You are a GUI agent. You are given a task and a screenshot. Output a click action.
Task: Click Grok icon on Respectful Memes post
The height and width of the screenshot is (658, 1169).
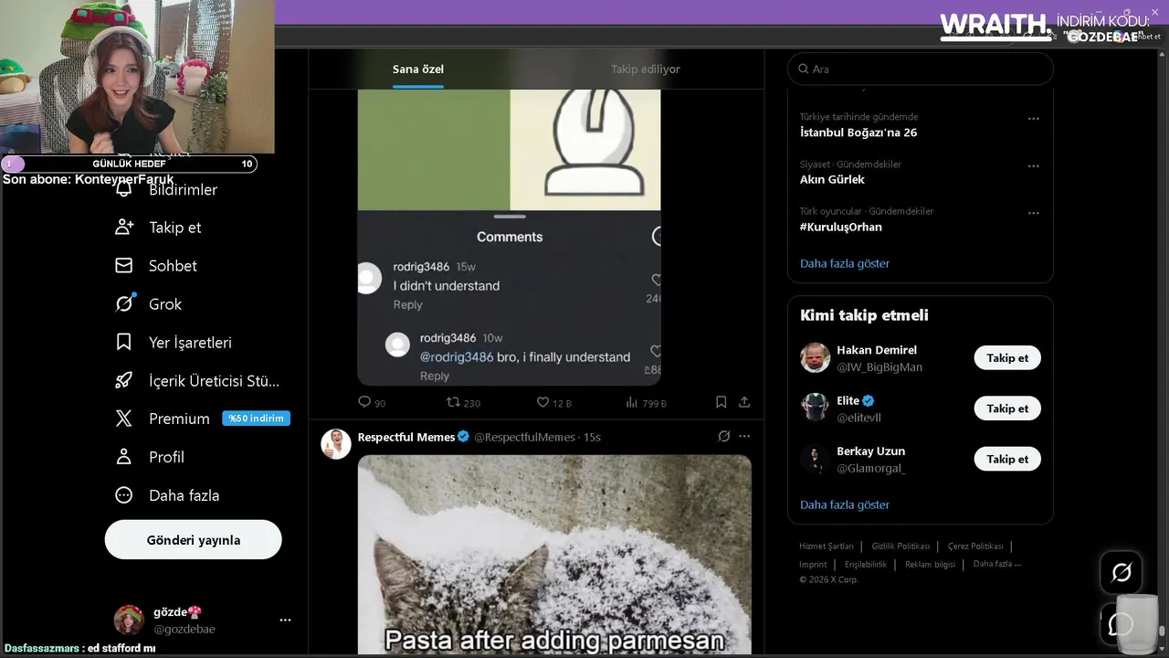click(x=724, y=437)
